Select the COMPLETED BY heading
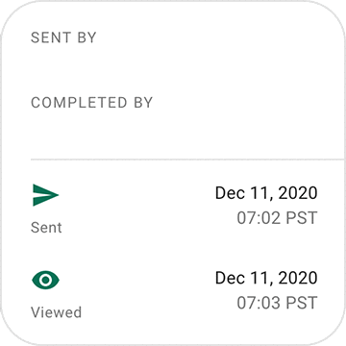Viewport: 346px width, 346px height. click(x=91, y=103)
